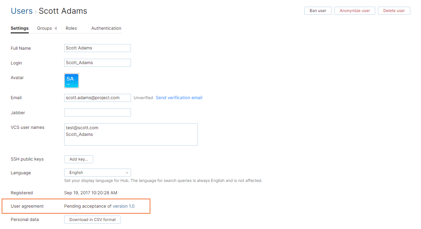
Task: Click the Full Name input field
Action: pyautogui.click(x=97, y=48)
